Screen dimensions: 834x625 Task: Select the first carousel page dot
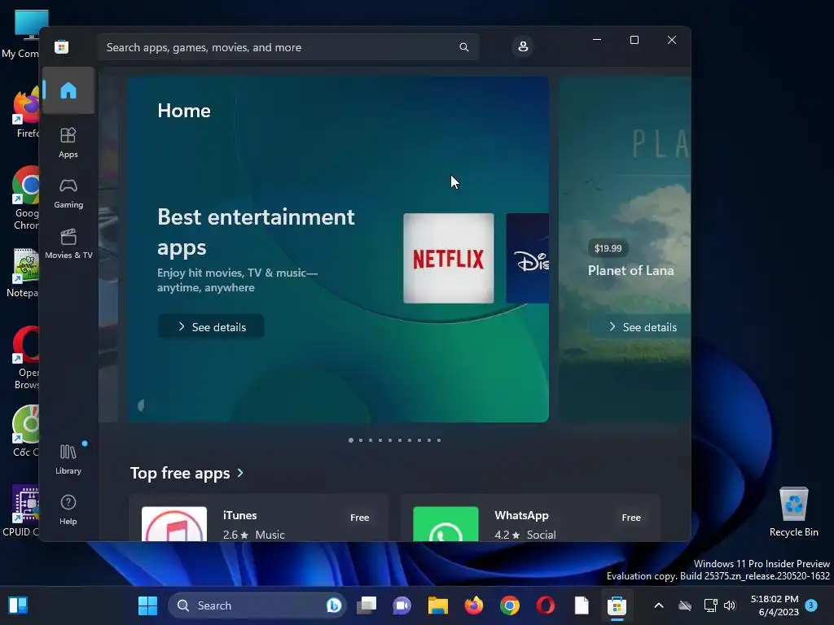[x=350, y=440]
